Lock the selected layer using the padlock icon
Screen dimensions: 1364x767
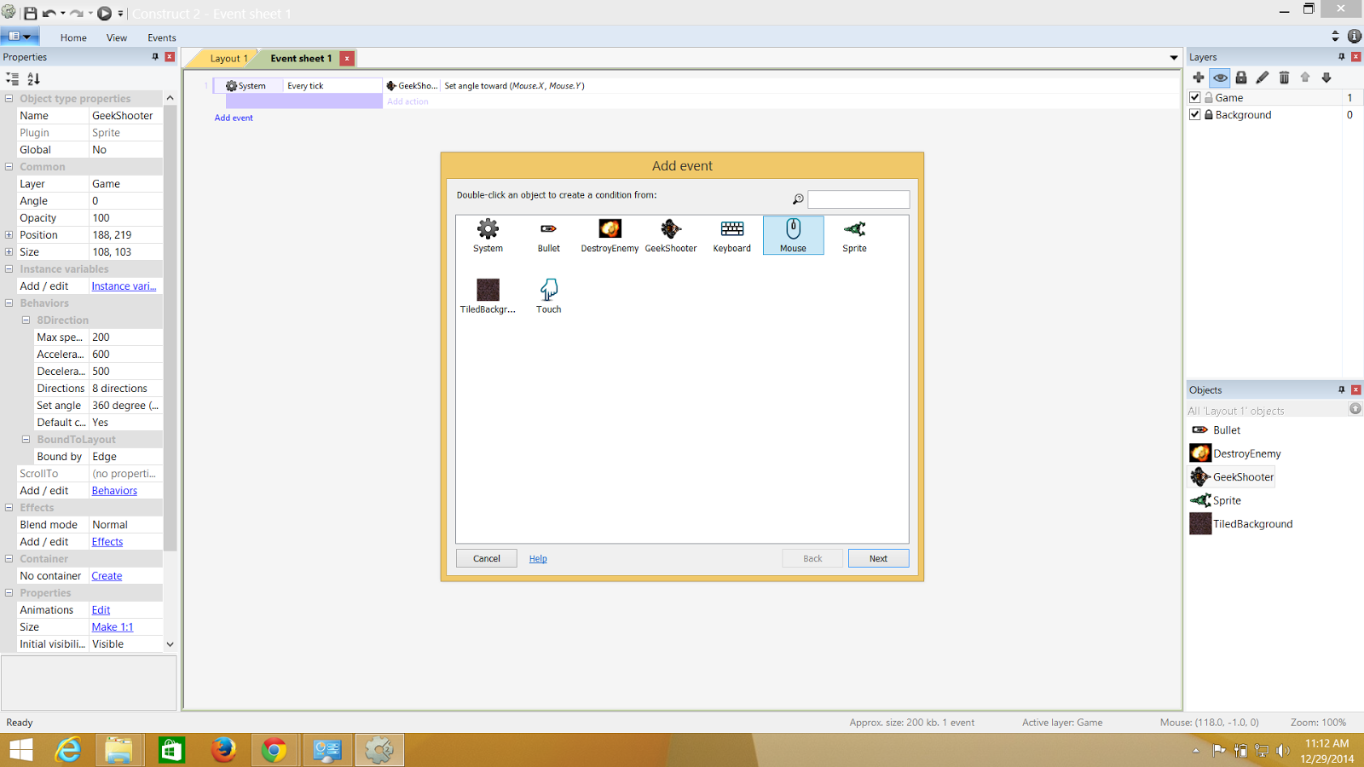[1241, 77]
